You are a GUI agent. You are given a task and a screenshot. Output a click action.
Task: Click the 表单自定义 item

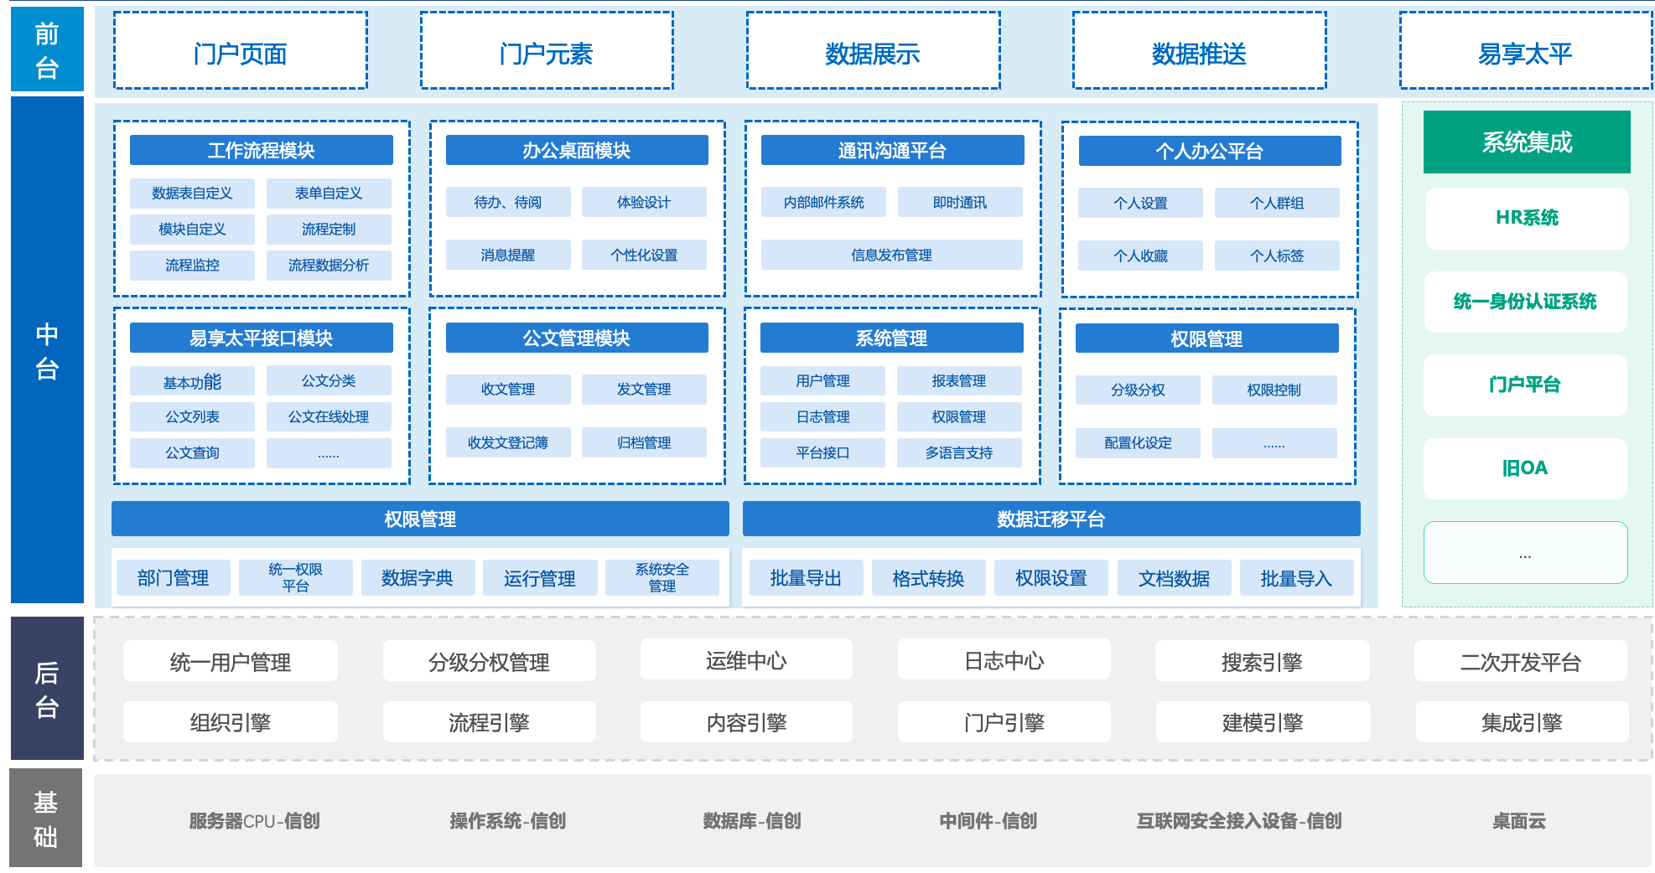click(329, 194)
